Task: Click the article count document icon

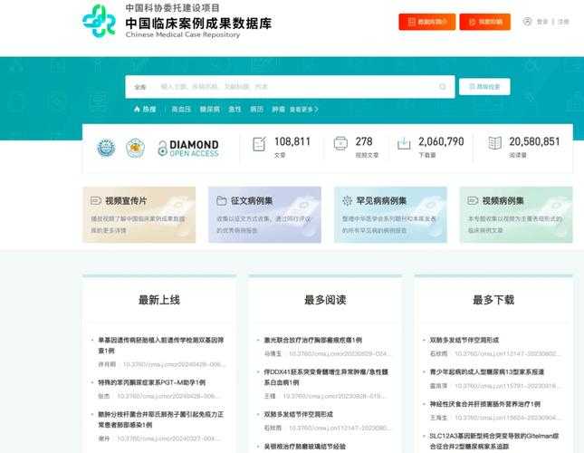Action: (259, 144)
